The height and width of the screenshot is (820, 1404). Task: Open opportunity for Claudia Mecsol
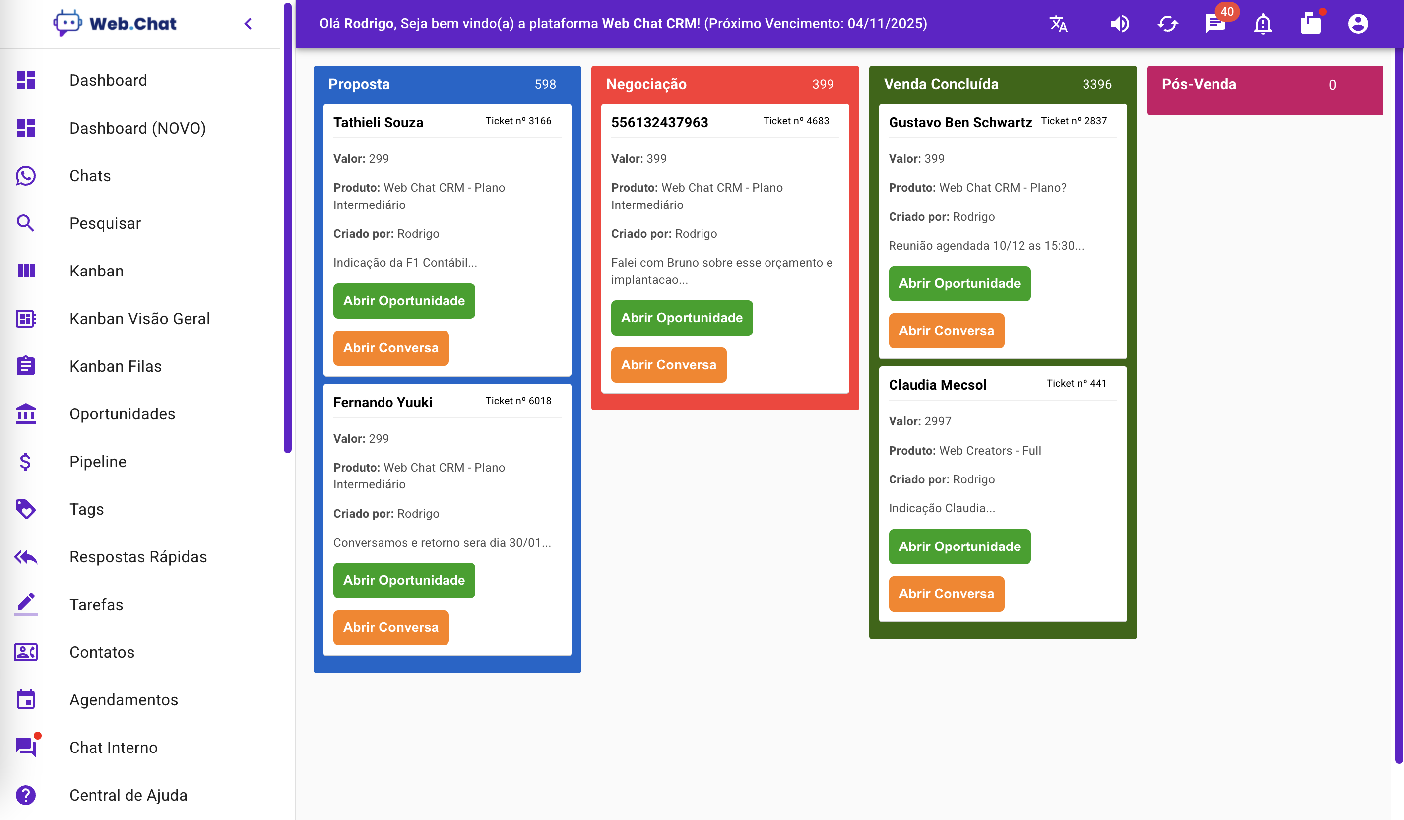click(959, 547)
